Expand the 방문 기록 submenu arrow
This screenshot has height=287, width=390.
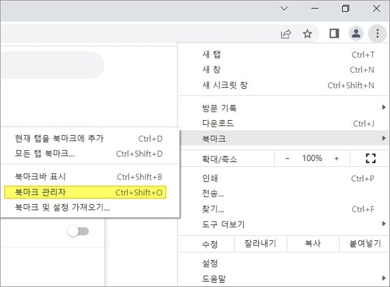tap(384, 107)
